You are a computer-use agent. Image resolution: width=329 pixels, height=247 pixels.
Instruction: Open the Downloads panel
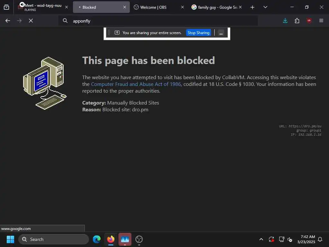click(285, 21)
